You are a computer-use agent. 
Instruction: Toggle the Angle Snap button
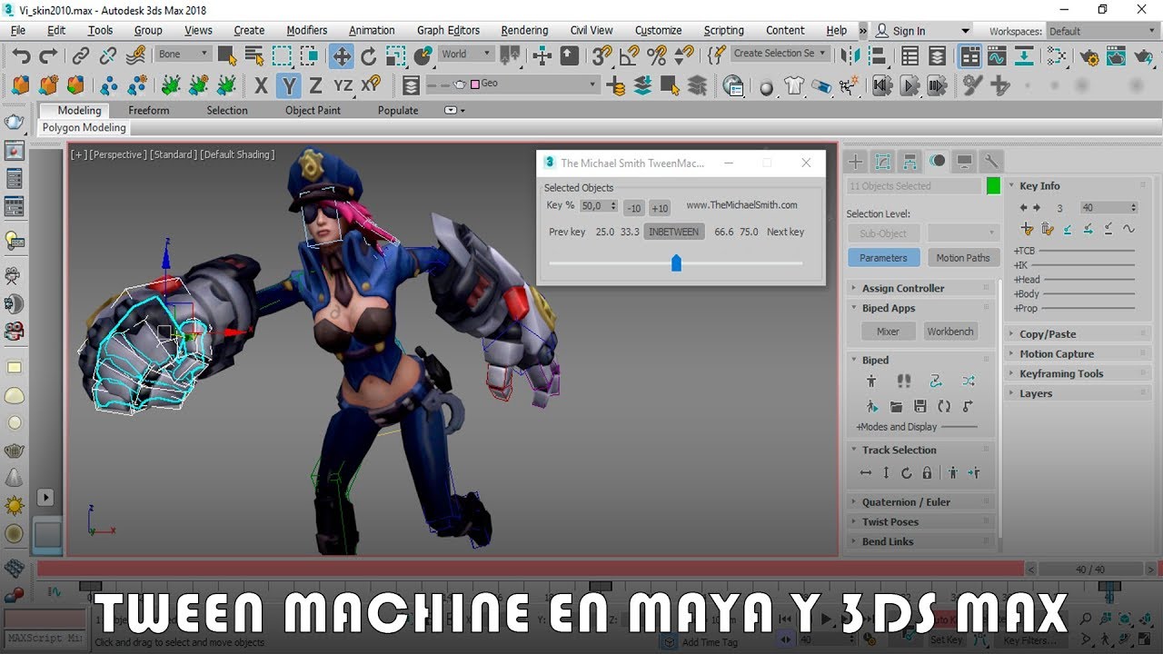[629, 55]
